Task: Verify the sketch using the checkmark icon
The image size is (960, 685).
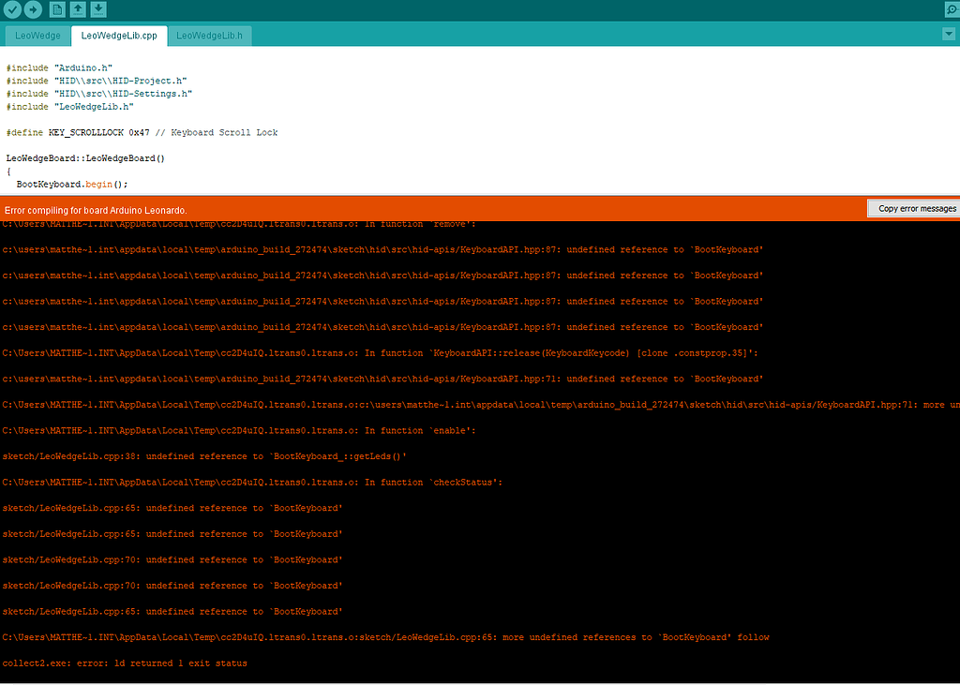Action: (12, 9)
